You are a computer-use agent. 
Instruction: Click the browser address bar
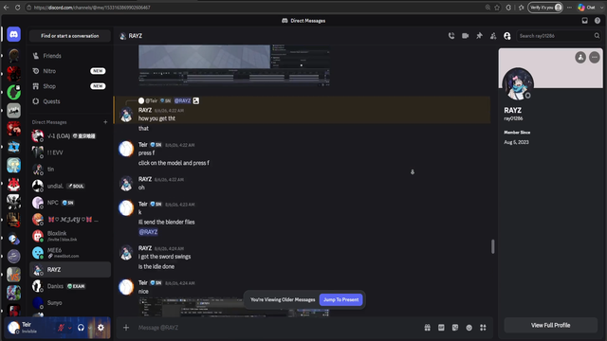(255, 8)
